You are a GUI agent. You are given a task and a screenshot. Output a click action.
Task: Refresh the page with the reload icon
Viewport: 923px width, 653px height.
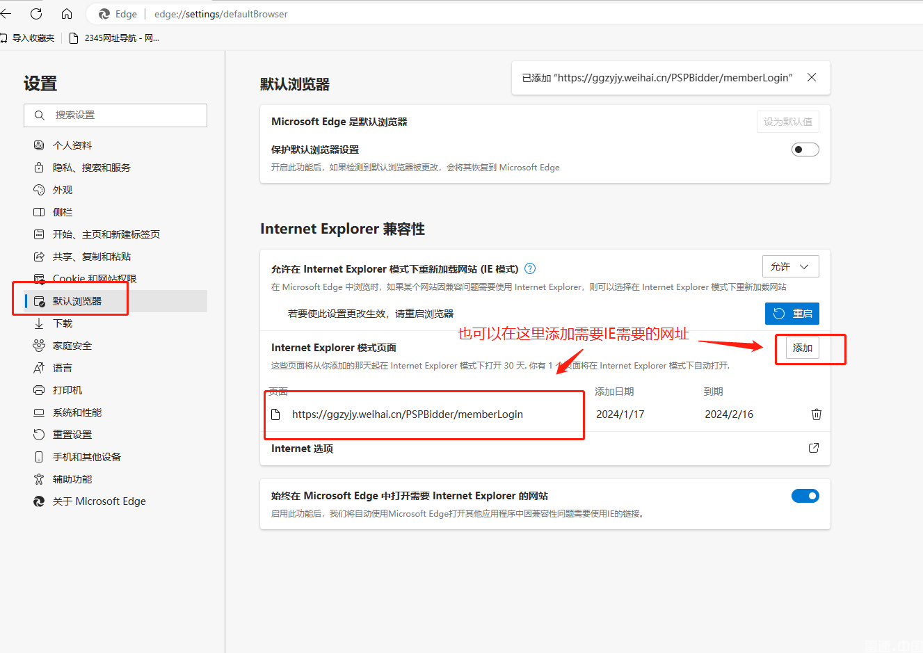point(36,14)
